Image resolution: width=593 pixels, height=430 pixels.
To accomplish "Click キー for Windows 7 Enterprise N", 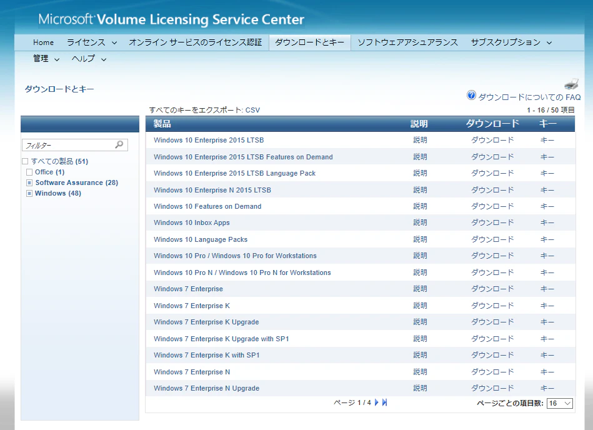I will coord(547,372).
